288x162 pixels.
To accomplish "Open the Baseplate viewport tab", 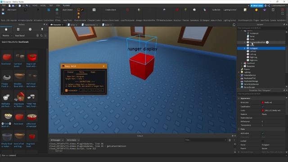I will point(57,25).
